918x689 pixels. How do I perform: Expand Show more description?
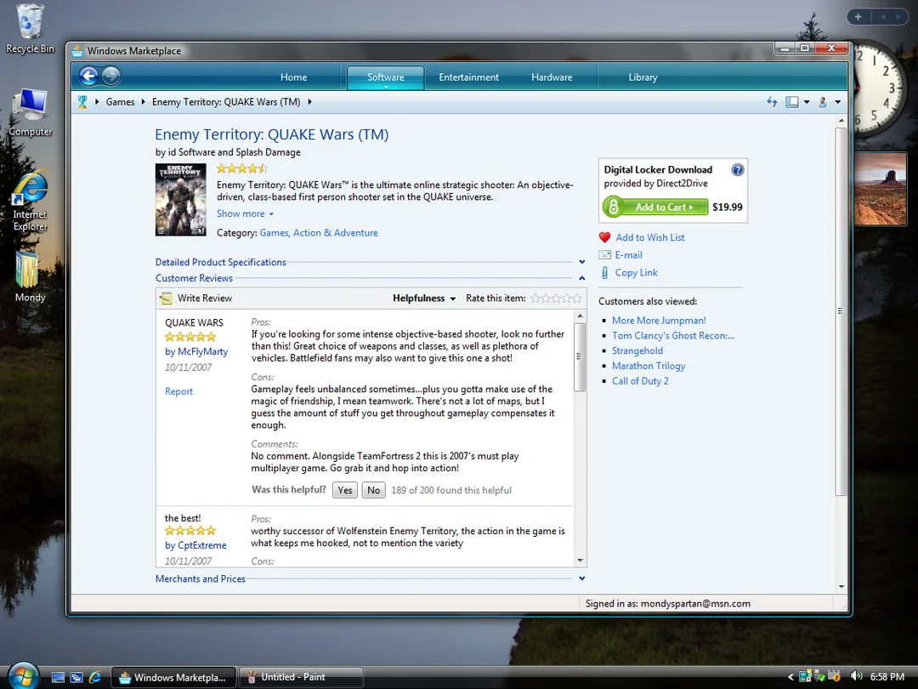click(245, 214)
